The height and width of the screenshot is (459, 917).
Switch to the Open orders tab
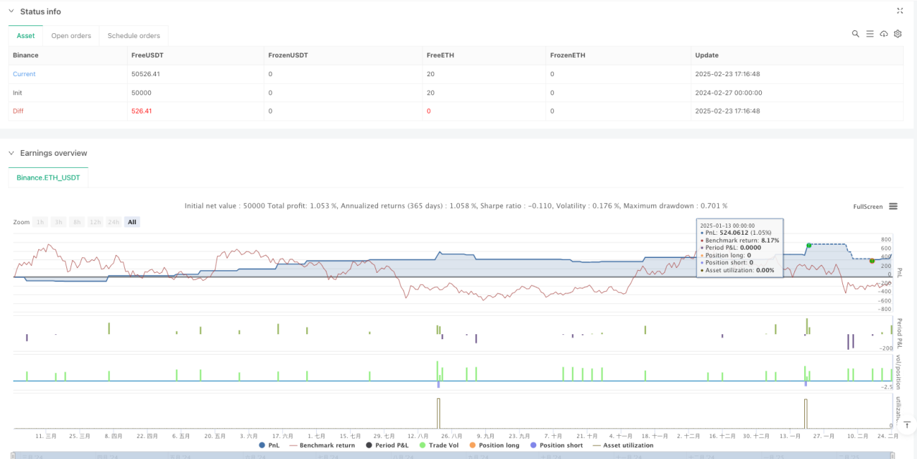[71, 36]
